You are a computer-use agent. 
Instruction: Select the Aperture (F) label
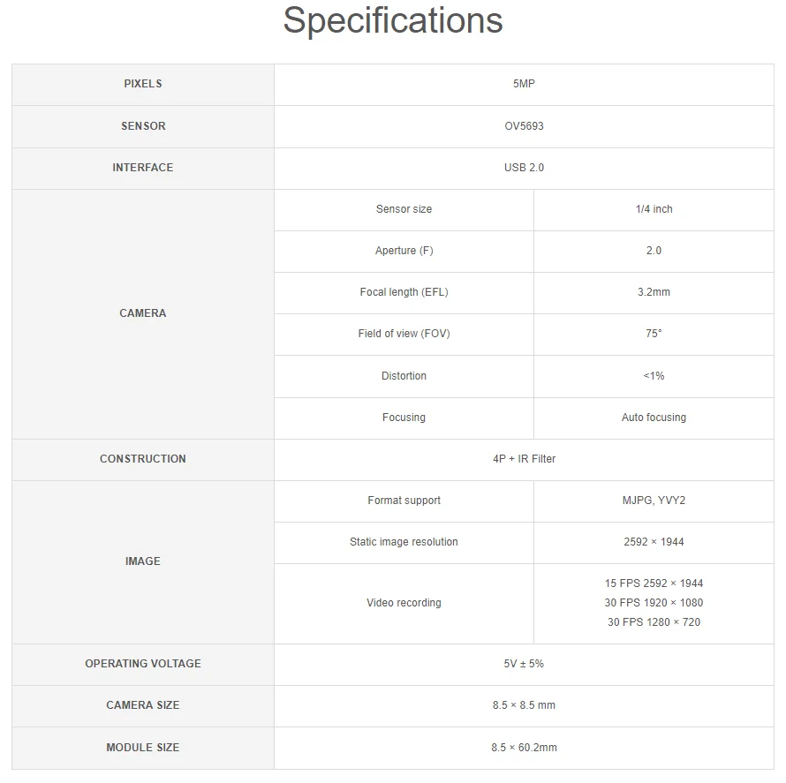point(404,251)
